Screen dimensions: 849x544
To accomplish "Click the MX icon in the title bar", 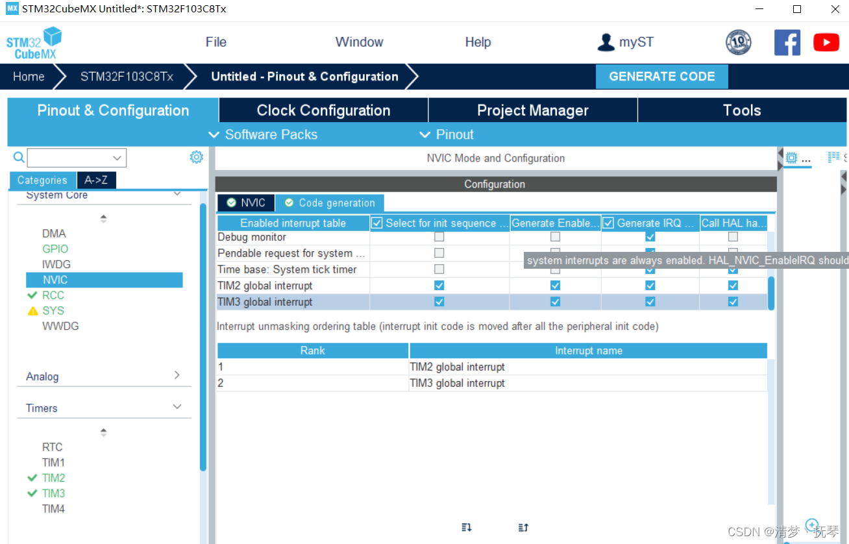I will pyautogui.click(x=12, y=9).
